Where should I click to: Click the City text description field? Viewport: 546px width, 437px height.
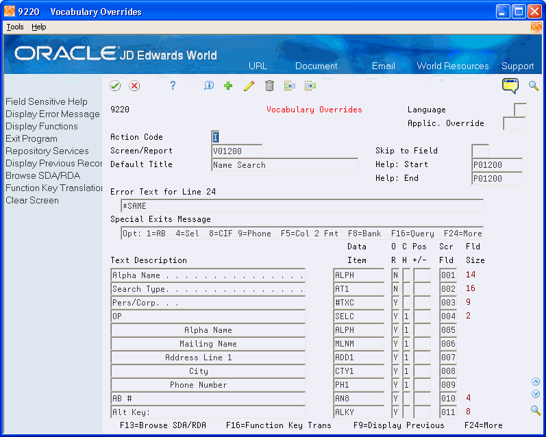pos(208,371)
